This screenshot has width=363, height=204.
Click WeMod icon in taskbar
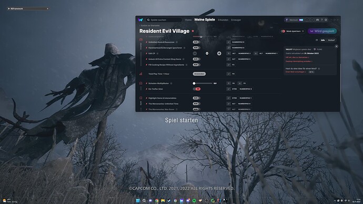point(181,200)
